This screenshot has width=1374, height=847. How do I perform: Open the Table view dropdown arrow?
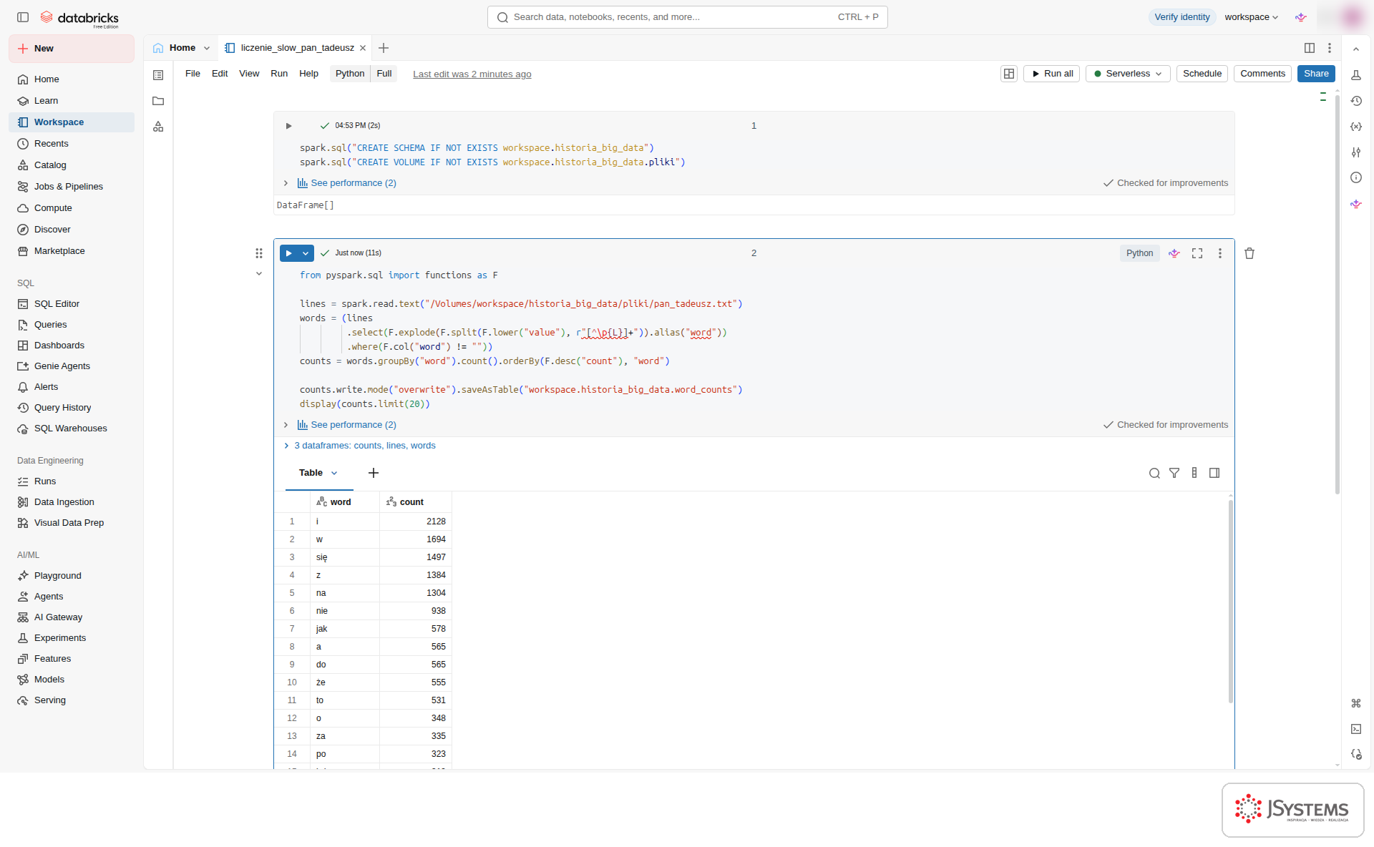[x=334, y=474]
